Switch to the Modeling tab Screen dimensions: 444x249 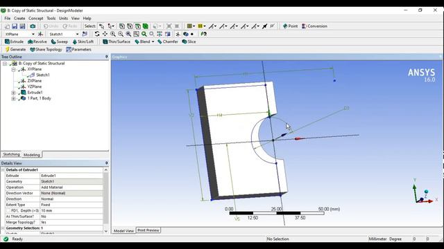(x=32, y=155)
